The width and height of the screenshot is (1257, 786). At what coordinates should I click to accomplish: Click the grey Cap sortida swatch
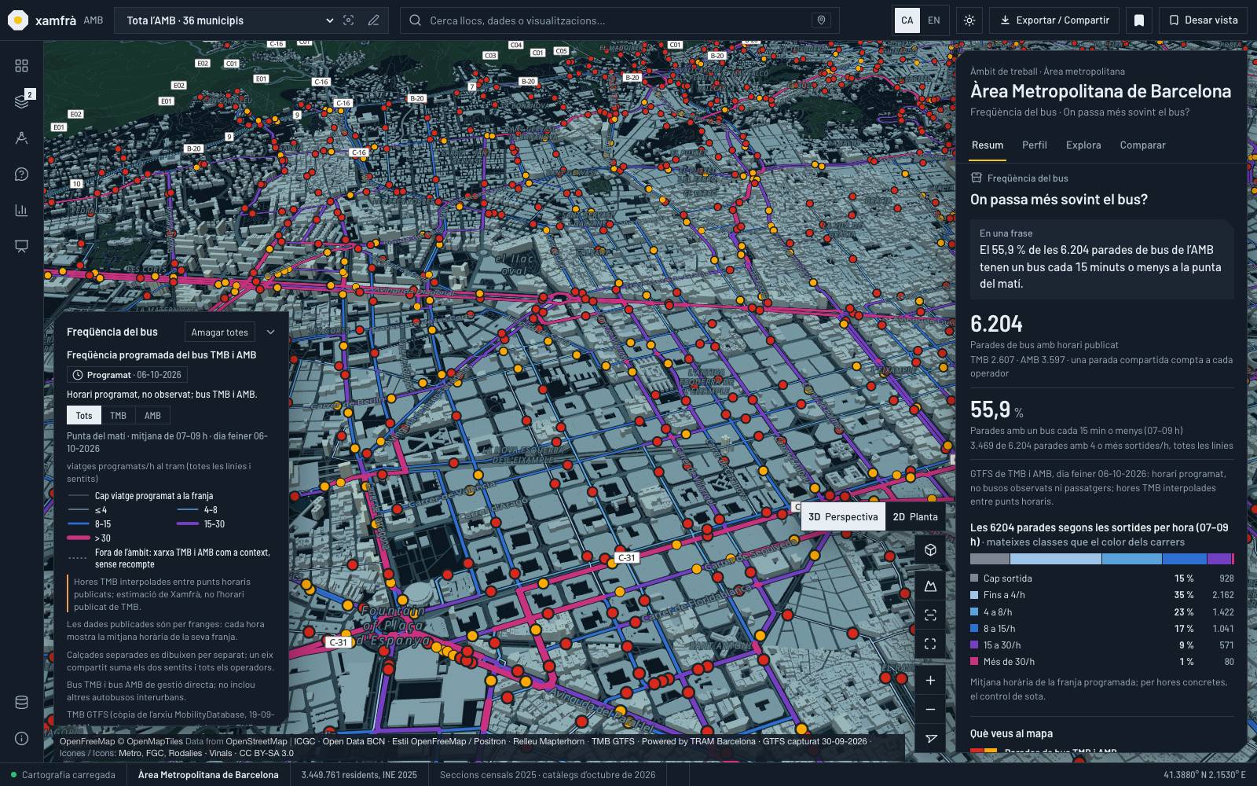pyautogui.click(x=974, y=578)
